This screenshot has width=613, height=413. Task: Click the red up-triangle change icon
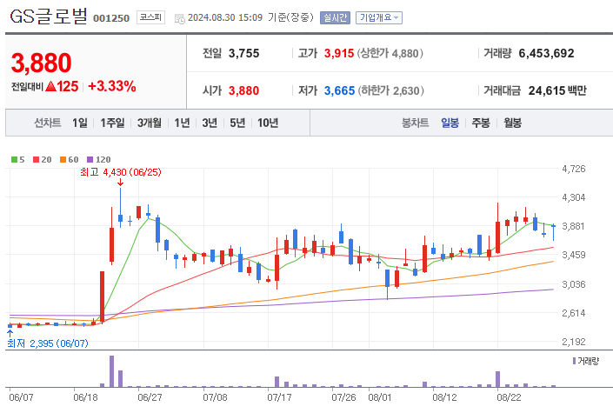point(50,86)
